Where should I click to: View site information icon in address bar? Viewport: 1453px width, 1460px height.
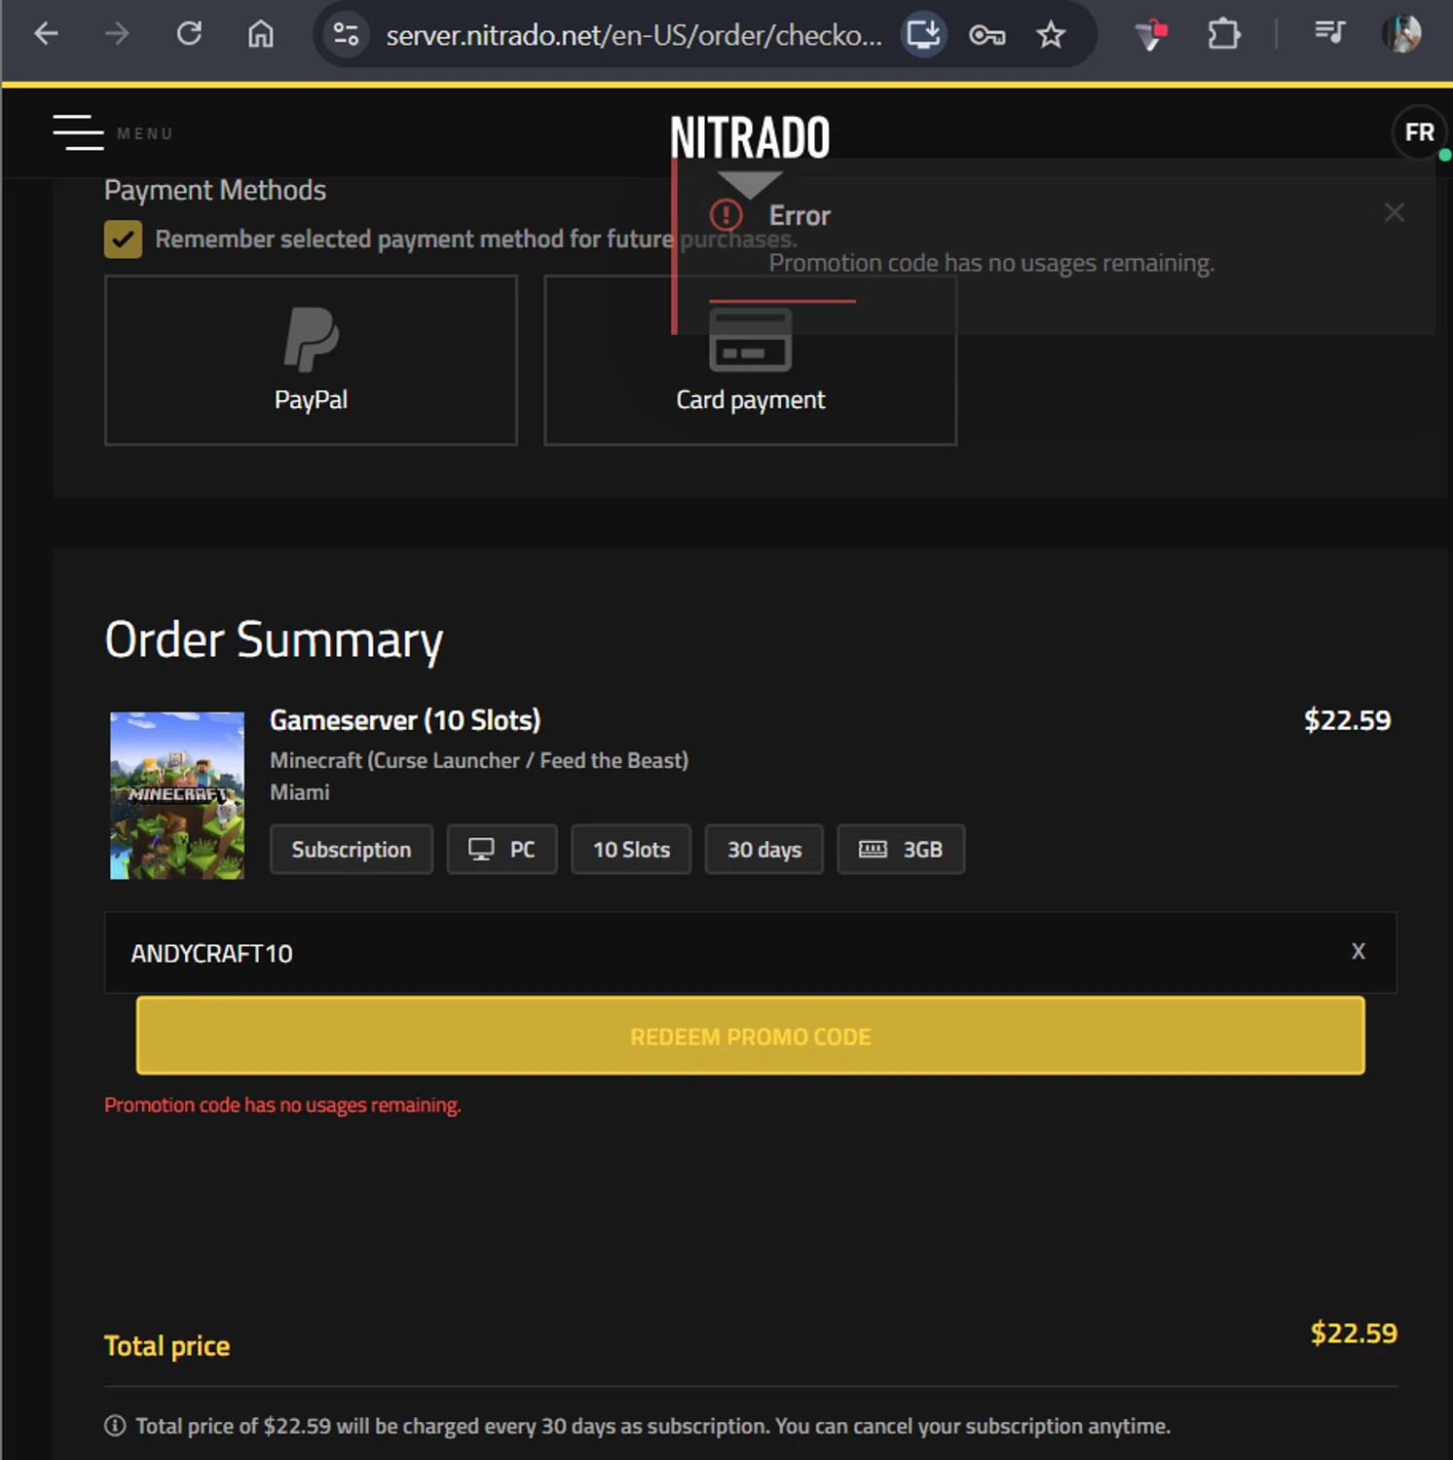(x=346, y=35)
